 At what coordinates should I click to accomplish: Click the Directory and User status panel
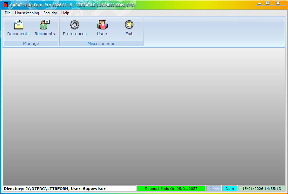click(x=69, y=189)
